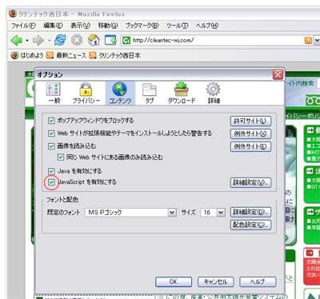Open the ファイル(F) menu

click(x=23, y=26)
